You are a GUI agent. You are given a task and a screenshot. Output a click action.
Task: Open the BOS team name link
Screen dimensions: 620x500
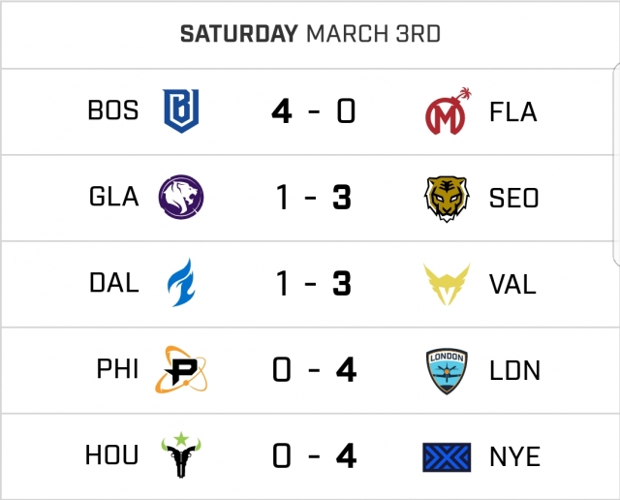pos(113,111)
